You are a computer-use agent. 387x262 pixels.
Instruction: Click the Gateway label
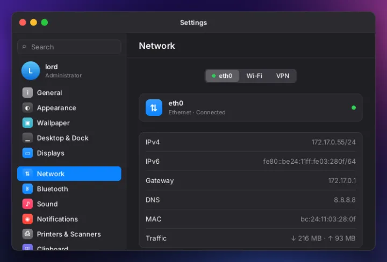pyautogui.click(x=160, y=181)
